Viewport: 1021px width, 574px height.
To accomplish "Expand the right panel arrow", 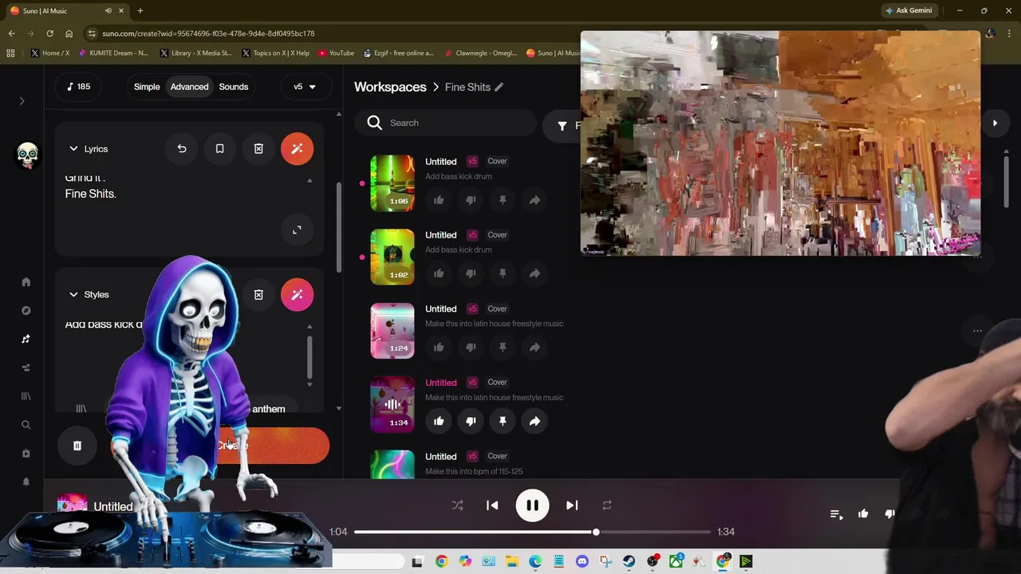I will (995, 123).
